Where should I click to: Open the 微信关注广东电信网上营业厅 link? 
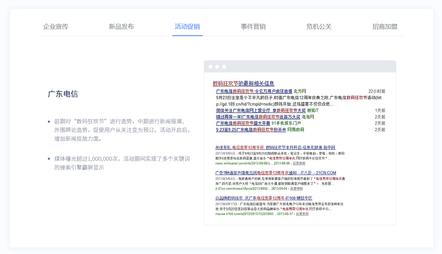coord(261,111)
